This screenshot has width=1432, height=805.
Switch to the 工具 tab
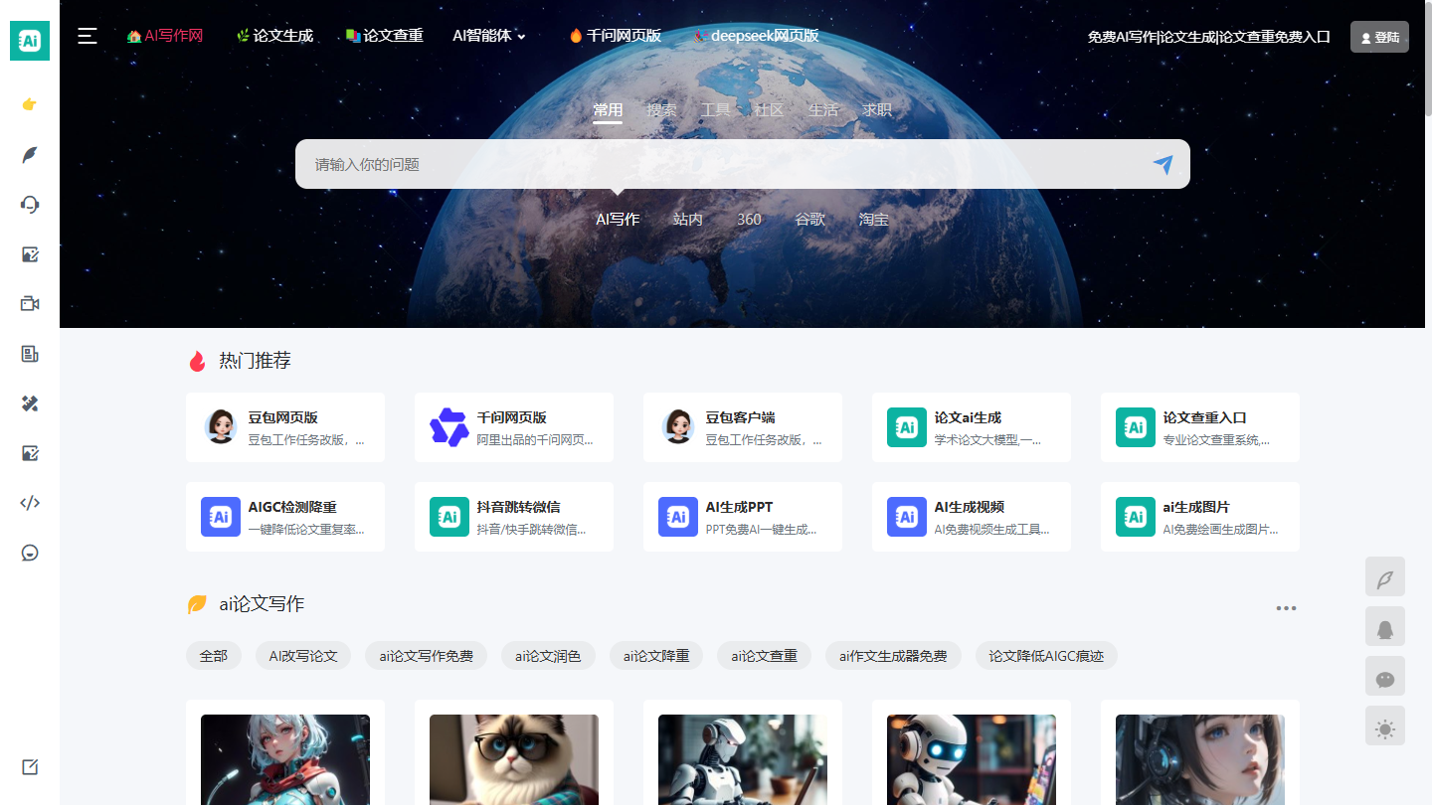pyautogui.click(x=715, y=109)
